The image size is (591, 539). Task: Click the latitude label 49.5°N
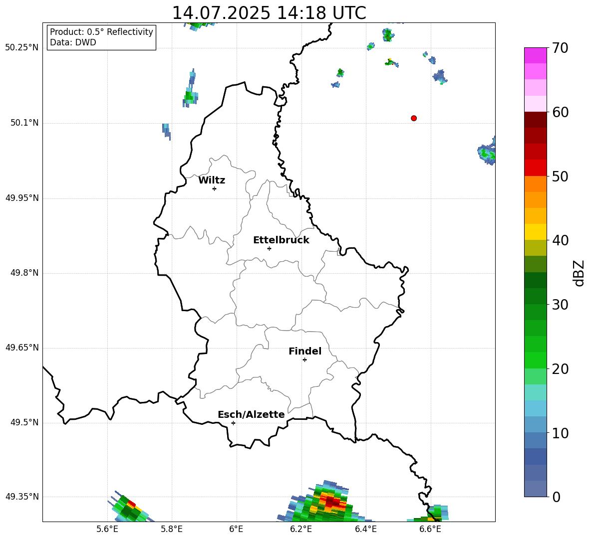coord(24,422)
